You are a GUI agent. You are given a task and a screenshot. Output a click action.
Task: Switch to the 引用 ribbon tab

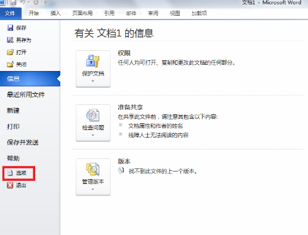click(109, 13)
